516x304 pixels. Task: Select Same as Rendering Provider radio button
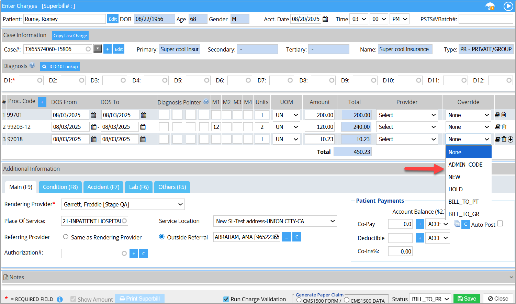point(66,237)
